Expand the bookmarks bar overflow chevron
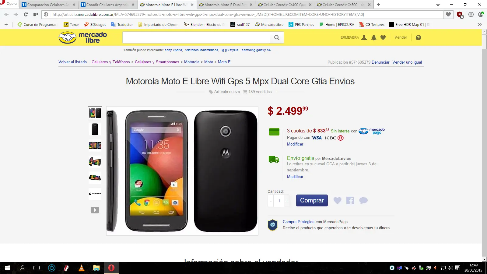This screenshot has height=274, width=487. click(480, 25)
